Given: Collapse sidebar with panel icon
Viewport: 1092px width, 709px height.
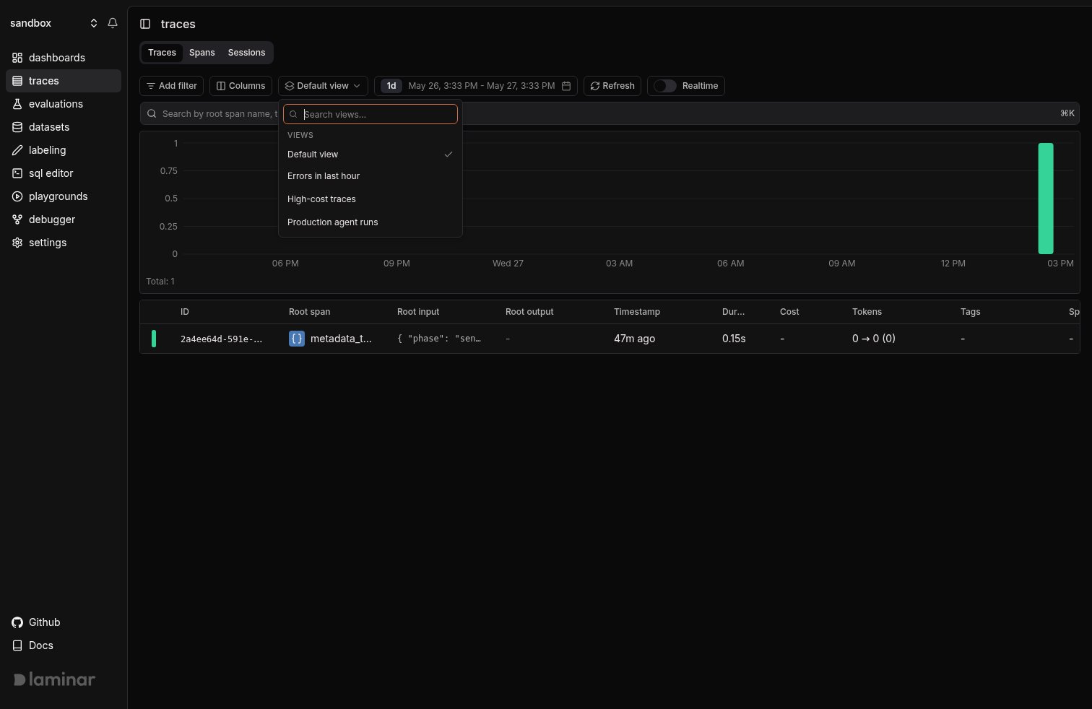Looking at the screenshot, I should point(145,24).
